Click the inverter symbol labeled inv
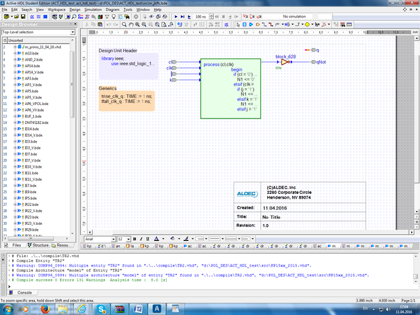 (284, 62)
